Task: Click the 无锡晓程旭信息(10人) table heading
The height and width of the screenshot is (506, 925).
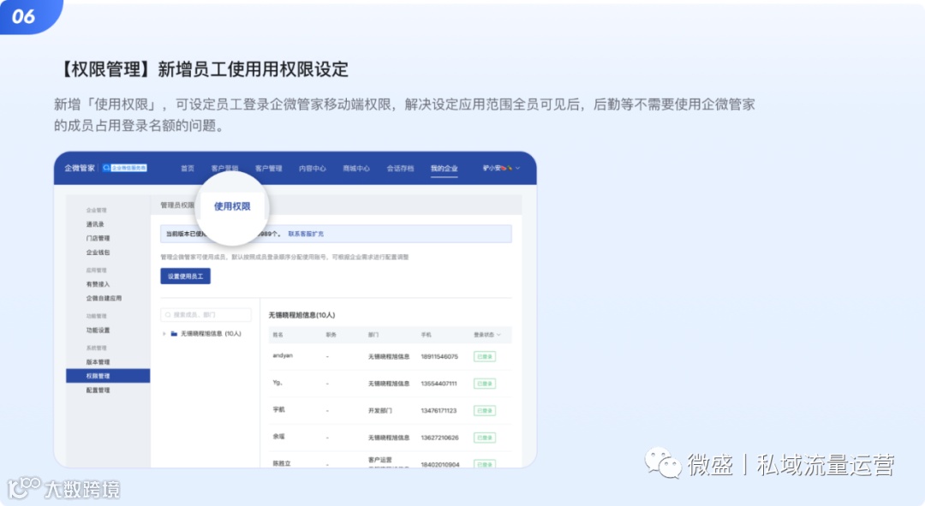Action: 301,316
